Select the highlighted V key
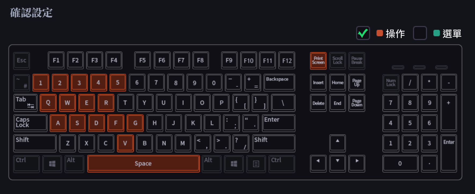Viewport: 475px width, 194px height. [x=125, y=143]
